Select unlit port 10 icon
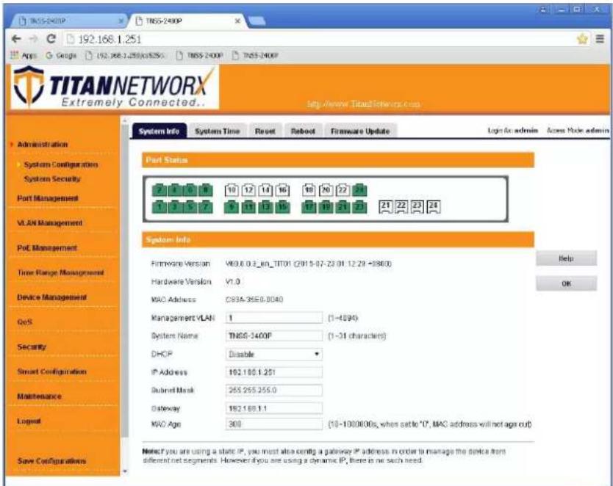 [232, 190]
